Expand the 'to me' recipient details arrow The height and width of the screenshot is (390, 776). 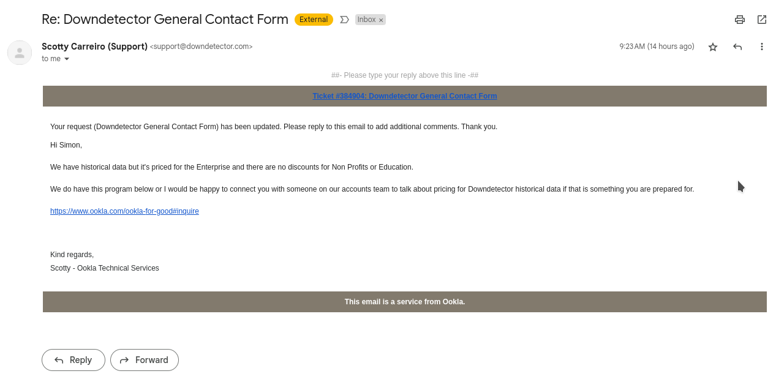click(x=67, y=59)
